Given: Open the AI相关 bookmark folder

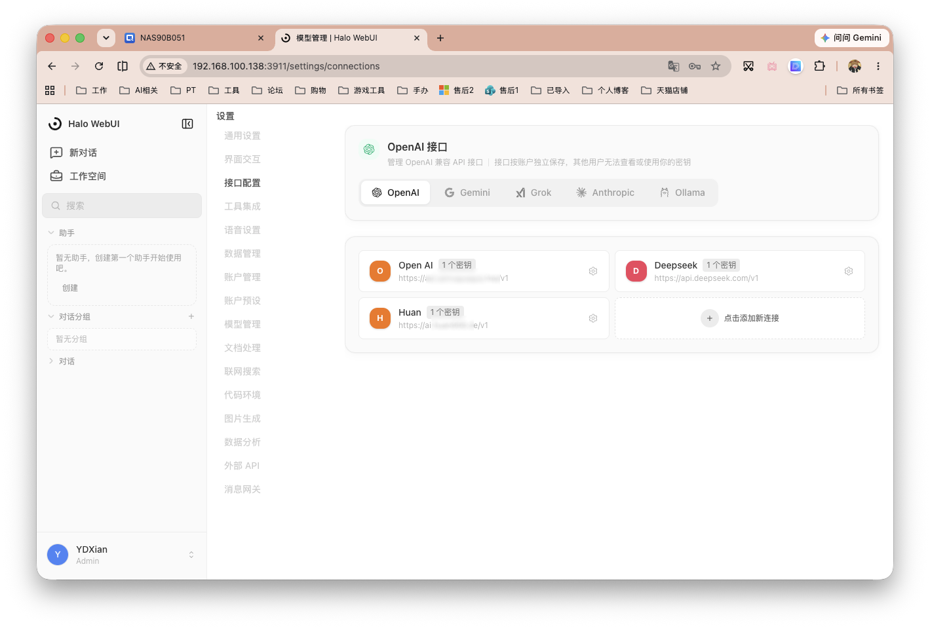Looking at the screenshot, I should pyautogui.click(x=138, y=90).
